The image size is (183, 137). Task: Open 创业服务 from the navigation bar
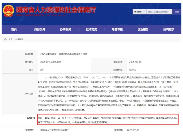pyautogui.click(x=143, y=30)
